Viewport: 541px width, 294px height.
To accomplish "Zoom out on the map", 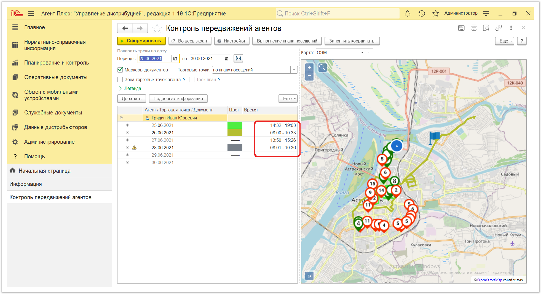I will [309, 76].
